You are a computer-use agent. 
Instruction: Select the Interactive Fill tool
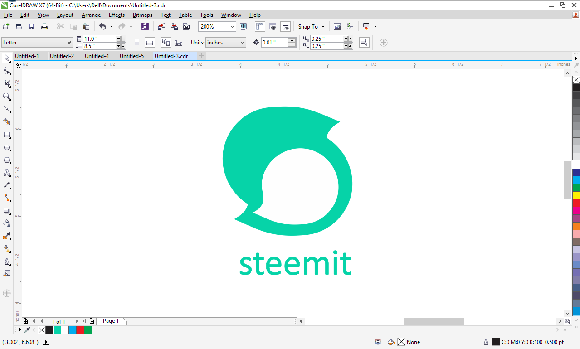tap(7, 248)
